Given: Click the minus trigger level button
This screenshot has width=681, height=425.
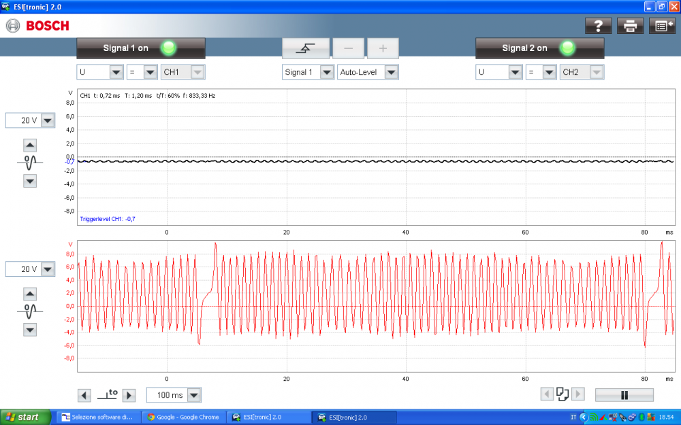Looking at the screenshot, I should click(348, 48).
